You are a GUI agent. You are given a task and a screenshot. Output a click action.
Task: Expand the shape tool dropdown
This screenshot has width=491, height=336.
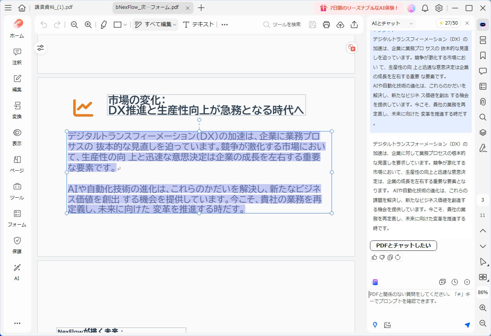coord(124,24)
